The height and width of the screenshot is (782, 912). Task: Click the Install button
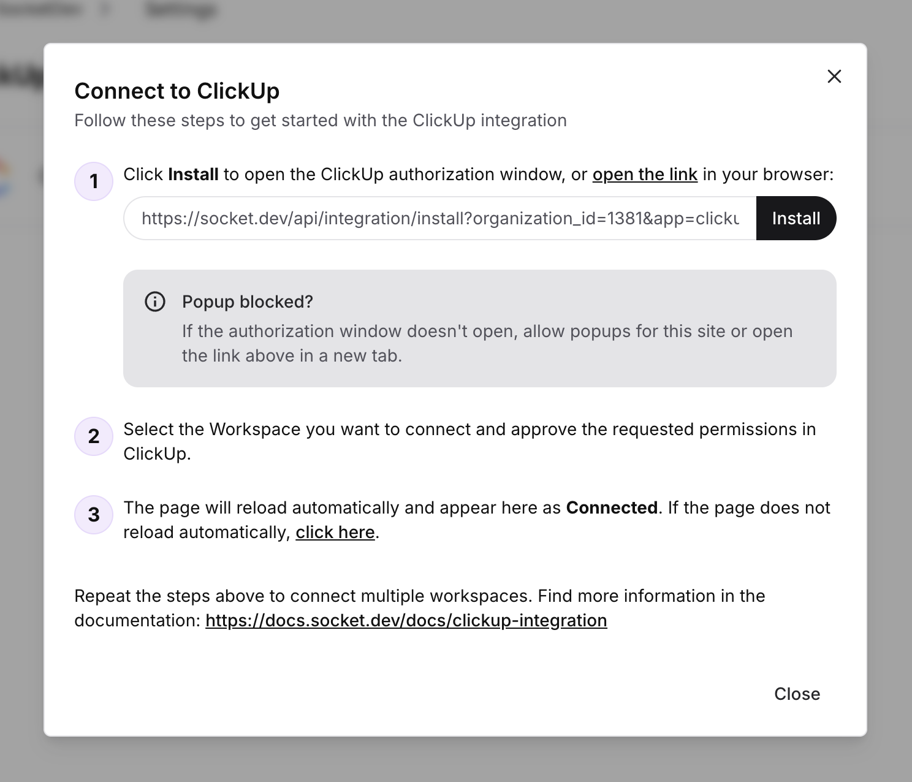(796, 218)
